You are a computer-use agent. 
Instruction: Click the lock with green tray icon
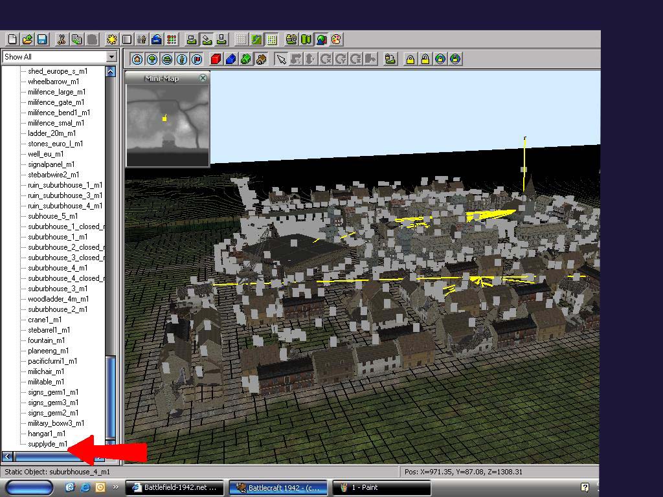[390, 59]
